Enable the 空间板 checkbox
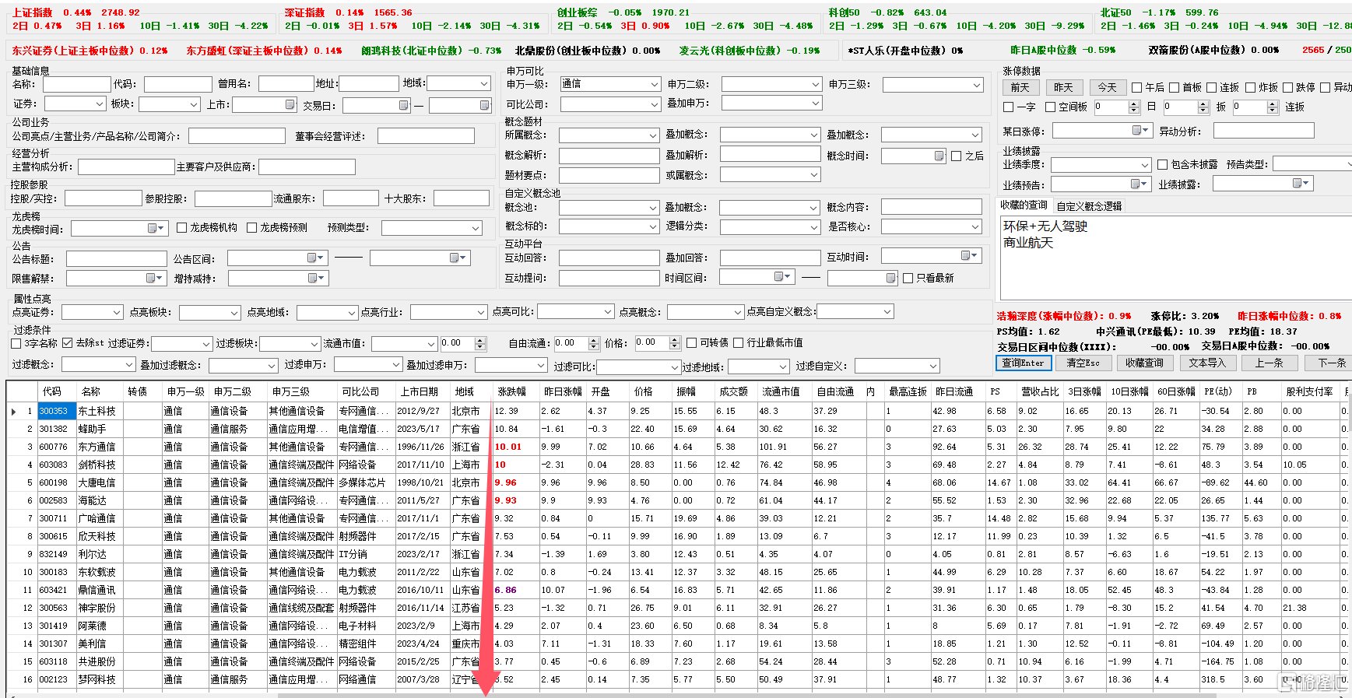Screen dimensions: 1352x698 pos(1050,107)
